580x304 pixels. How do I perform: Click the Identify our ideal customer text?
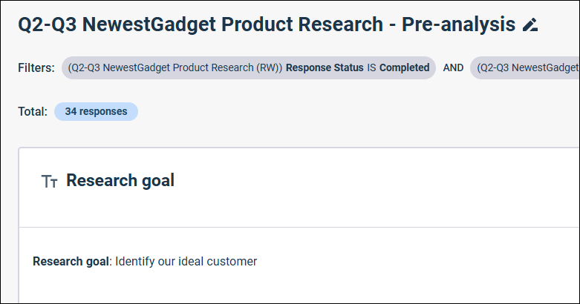pyautogui.click(x=186, y=262)
